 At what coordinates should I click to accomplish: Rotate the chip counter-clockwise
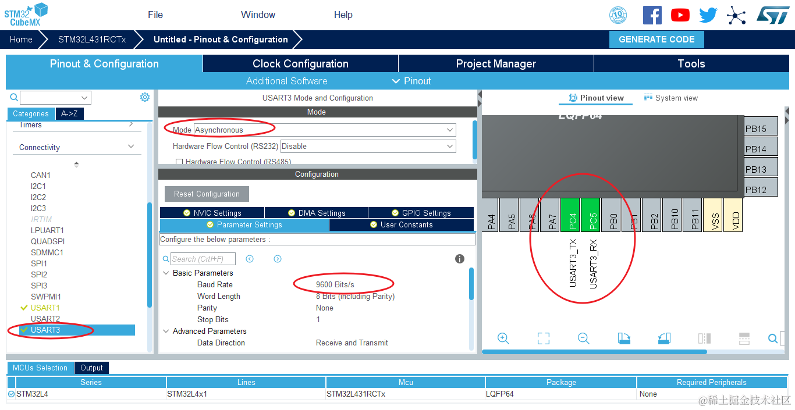pos(664,338)
